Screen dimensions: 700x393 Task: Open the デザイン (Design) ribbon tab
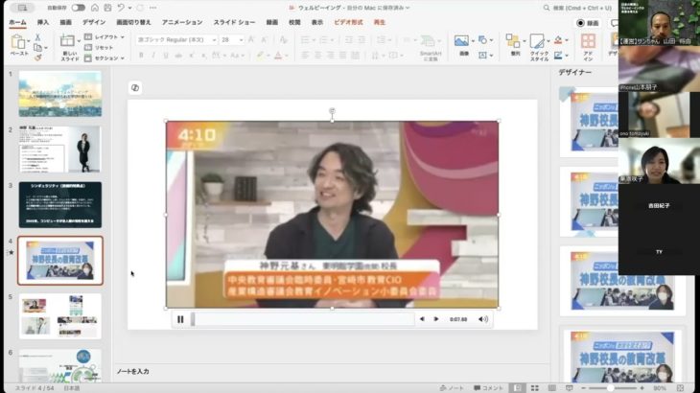tap(94, 22)
